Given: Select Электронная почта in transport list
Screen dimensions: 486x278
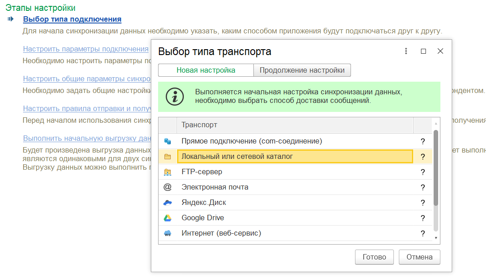Looking at the screenshot, I should (x=215, y=187).
